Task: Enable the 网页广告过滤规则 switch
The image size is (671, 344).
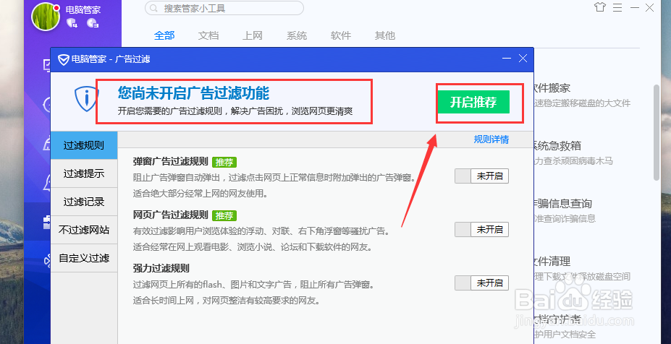Action: (481, 230)
